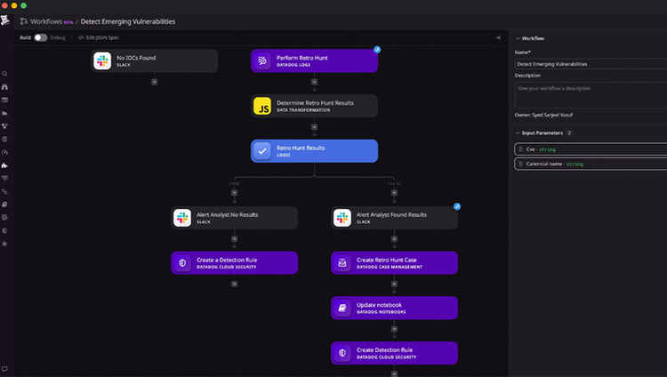This screenshot has width=667, height=377.
Task: Click the Slack icon on Alert Analyst No Results
Action: tap(182, 218)
